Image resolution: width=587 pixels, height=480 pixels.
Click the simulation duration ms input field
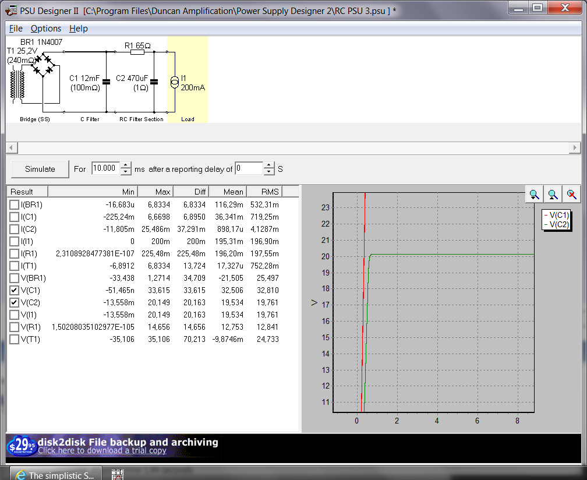[105, 168]
